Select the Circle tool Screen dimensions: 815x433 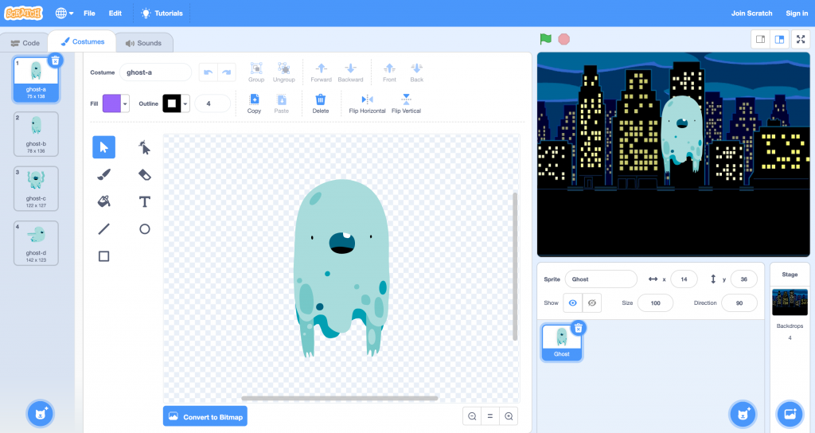(145, 228)
